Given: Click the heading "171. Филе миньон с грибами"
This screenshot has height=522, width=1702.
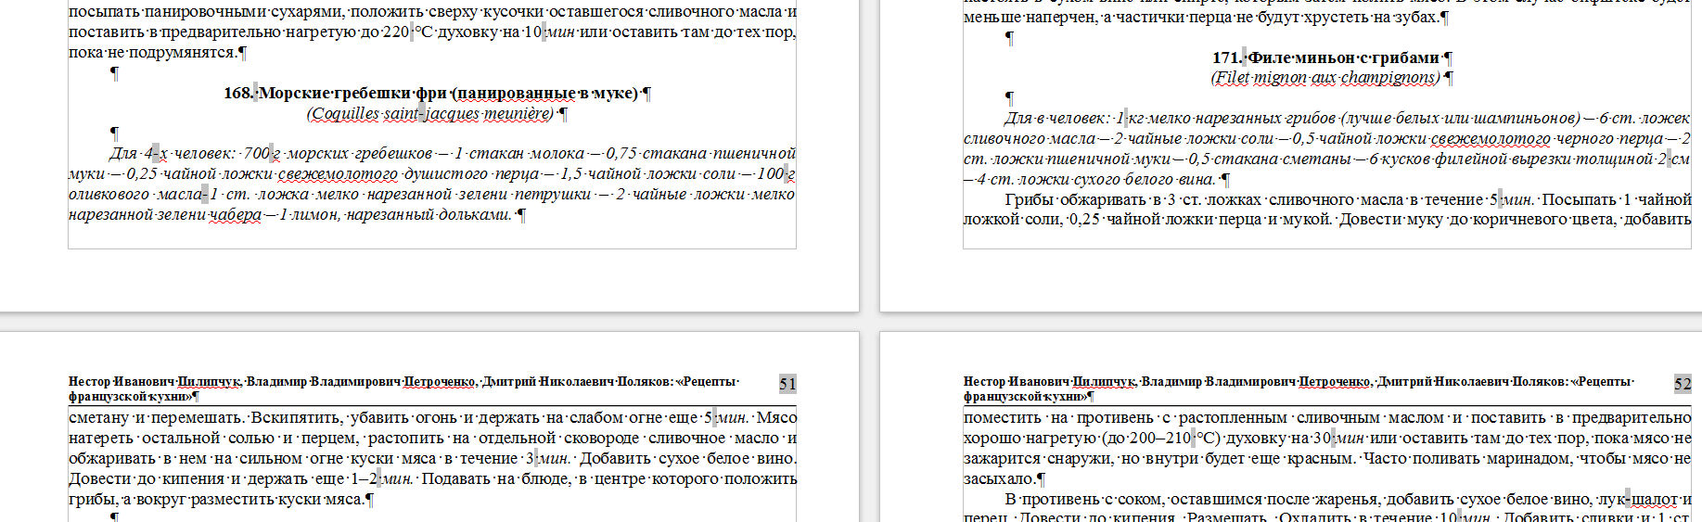Looking at the screenshot, I should point(1325,57).
